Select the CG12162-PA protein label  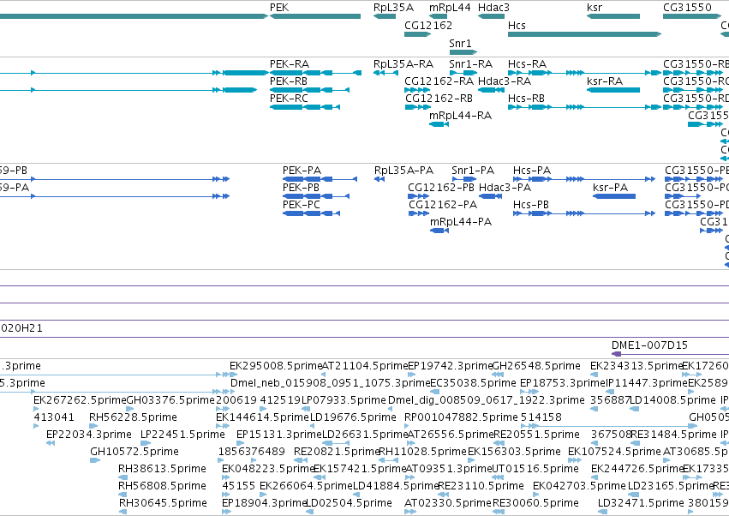coord(443,205)
